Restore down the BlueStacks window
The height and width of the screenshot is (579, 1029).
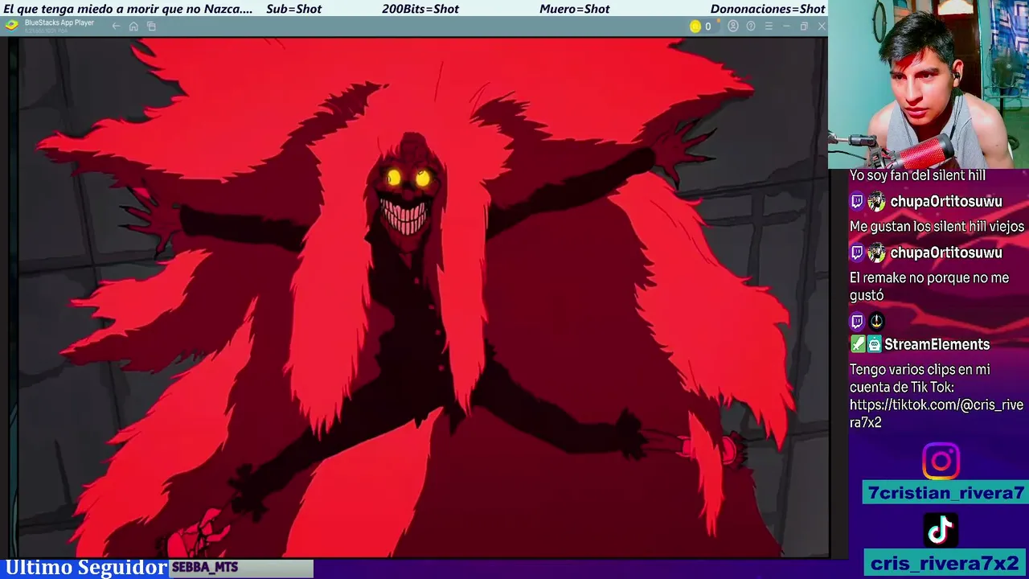(804, 27)
